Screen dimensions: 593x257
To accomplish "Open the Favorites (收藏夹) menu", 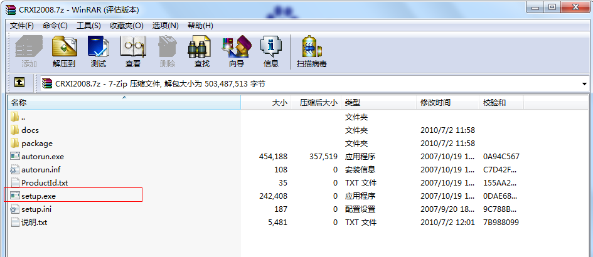I will 127,26.
